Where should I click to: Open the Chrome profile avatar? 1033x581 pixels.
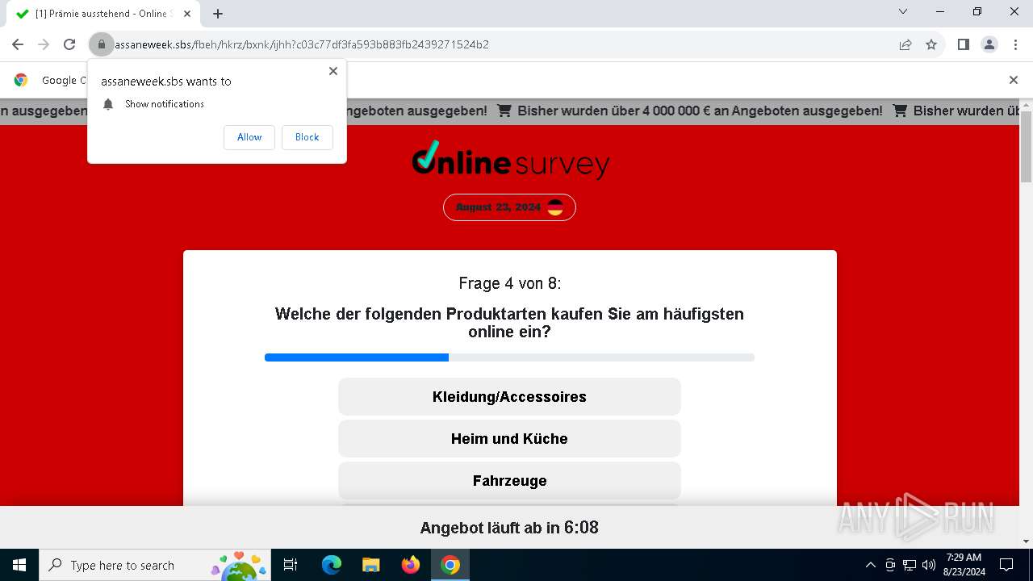989,44
